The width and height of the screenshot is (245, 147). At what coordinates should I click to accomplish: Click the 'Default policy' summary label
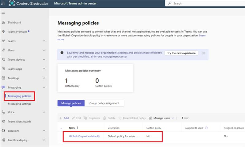click(72, 86)
